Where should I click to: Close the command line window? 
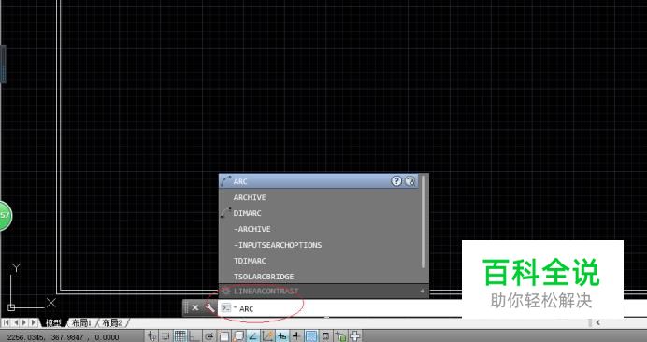coord(195,308)
